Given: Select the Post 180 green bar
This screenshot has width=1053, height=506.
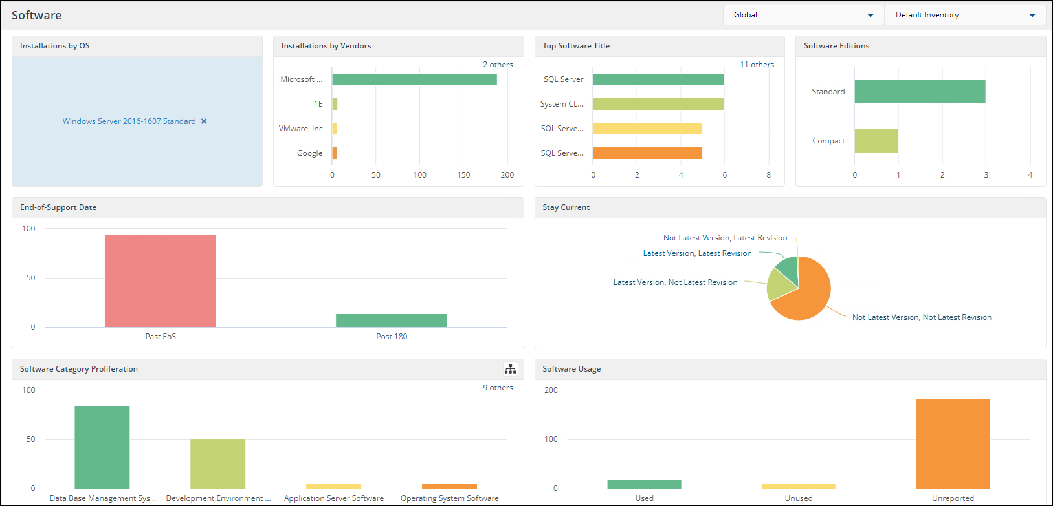Looking at the screenshot, I should (x=391, y=321).
